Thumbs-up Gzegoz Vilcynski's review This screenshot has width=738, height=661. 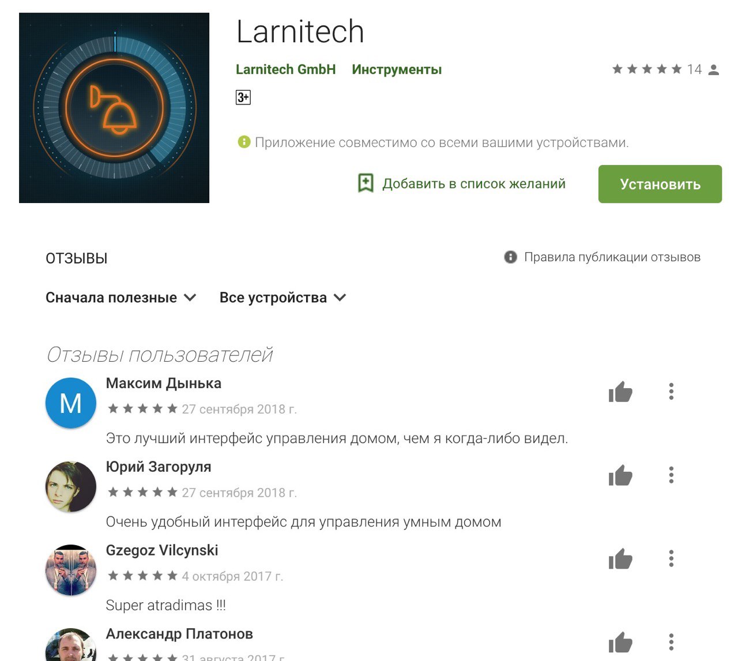pos(620,559)
